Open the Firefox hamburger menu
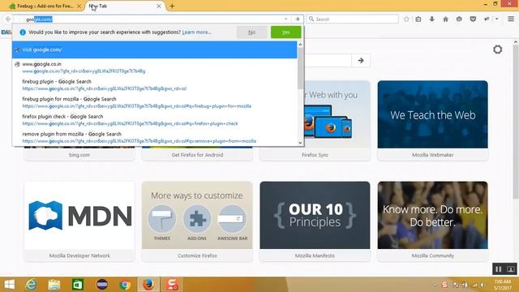 (x=511, y=19)
